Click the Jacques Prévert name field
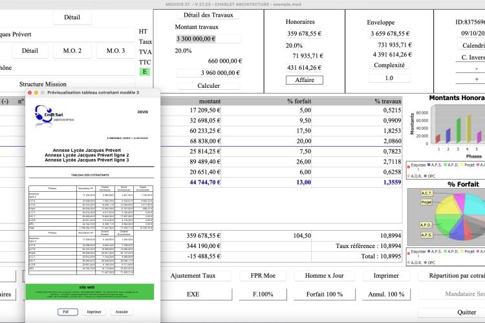 (x=67, y=34)
